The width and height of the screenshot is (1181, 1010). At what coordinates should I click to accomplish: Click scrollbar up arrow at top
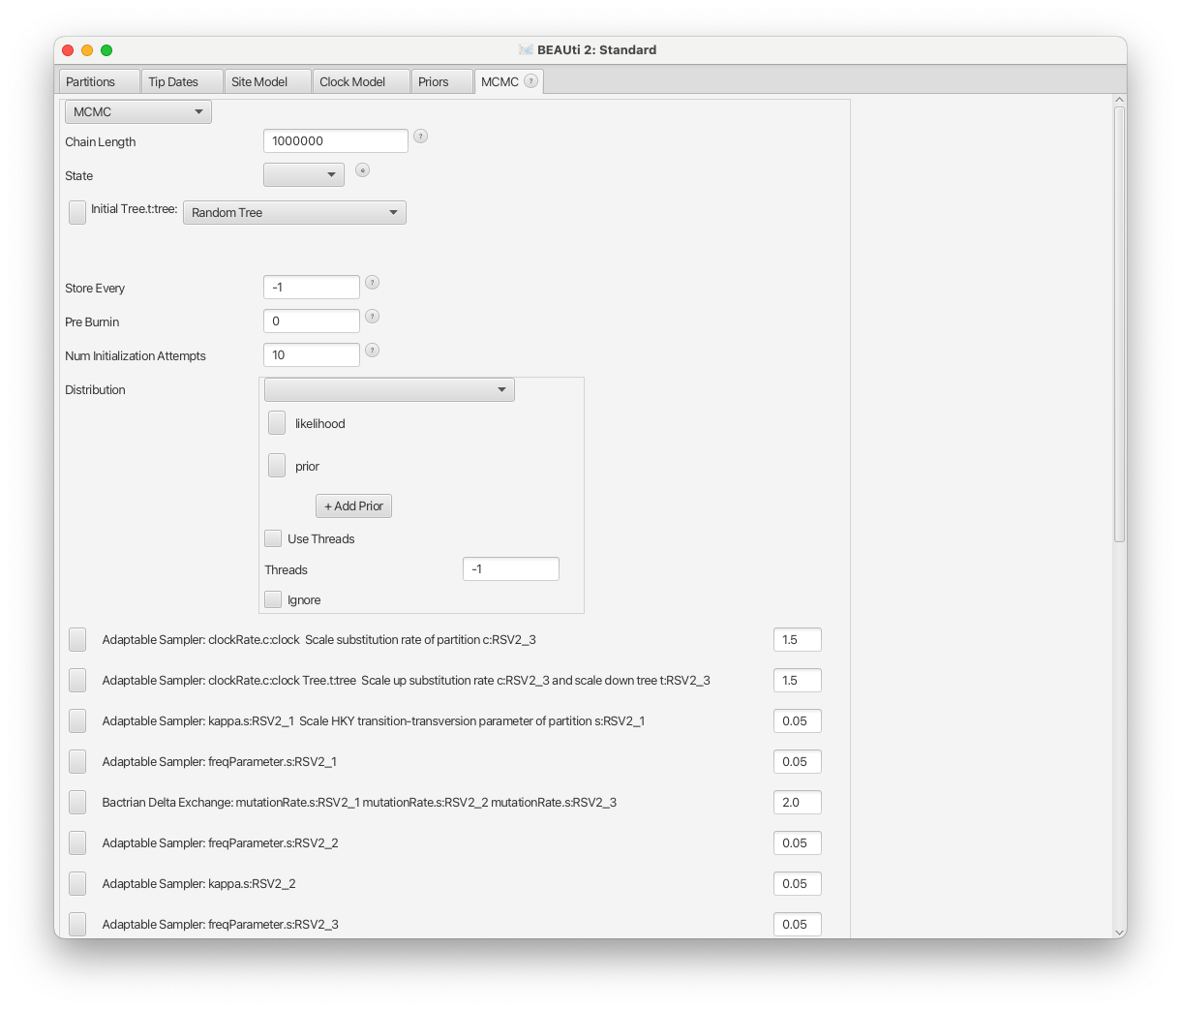pyautogui.click(x=1119, y=100)
